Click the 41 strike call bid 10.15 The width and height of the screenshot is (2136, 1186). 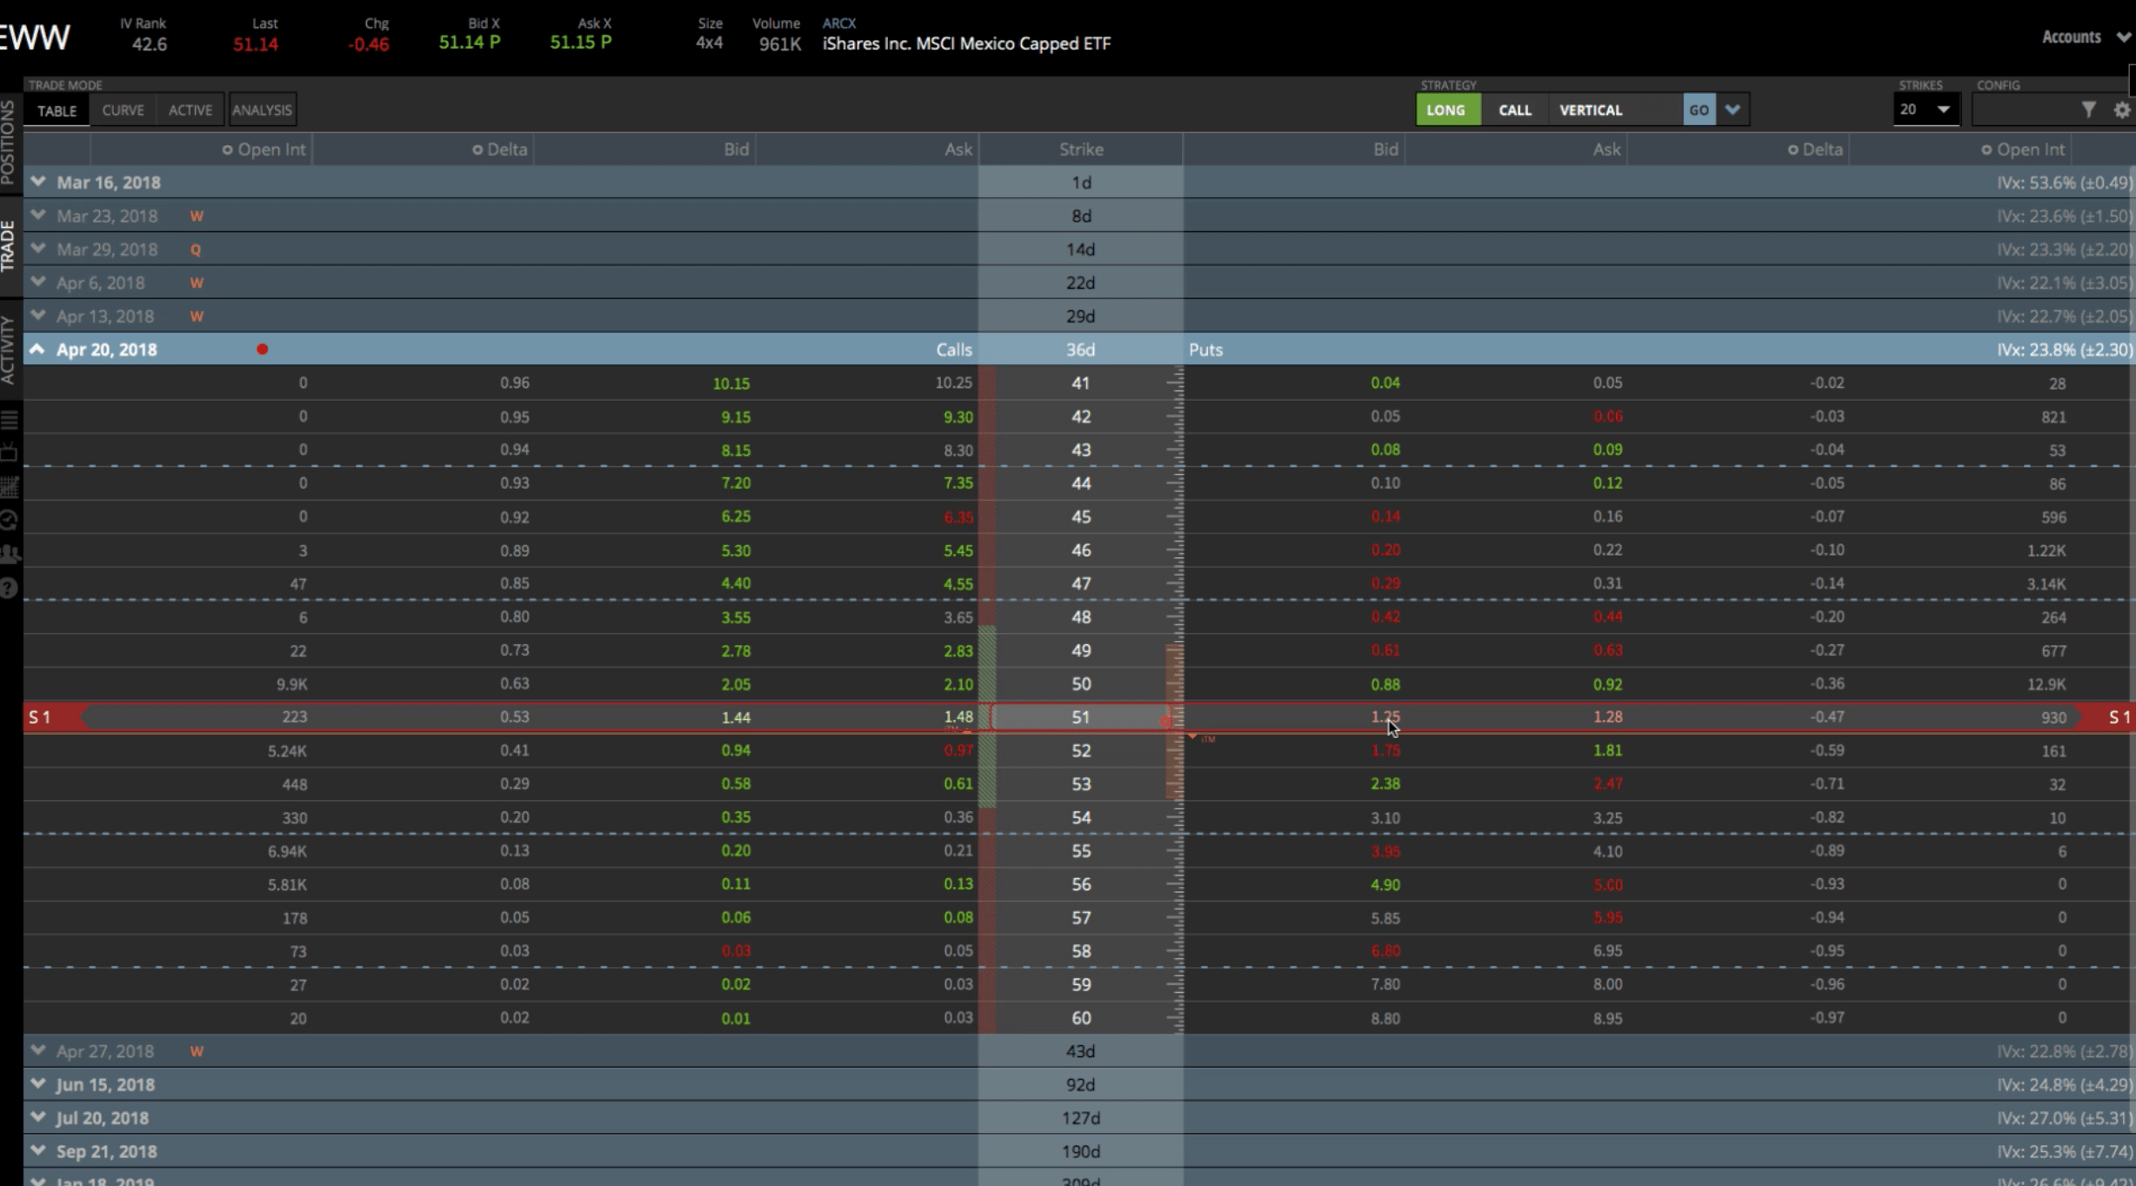point(731,383)
